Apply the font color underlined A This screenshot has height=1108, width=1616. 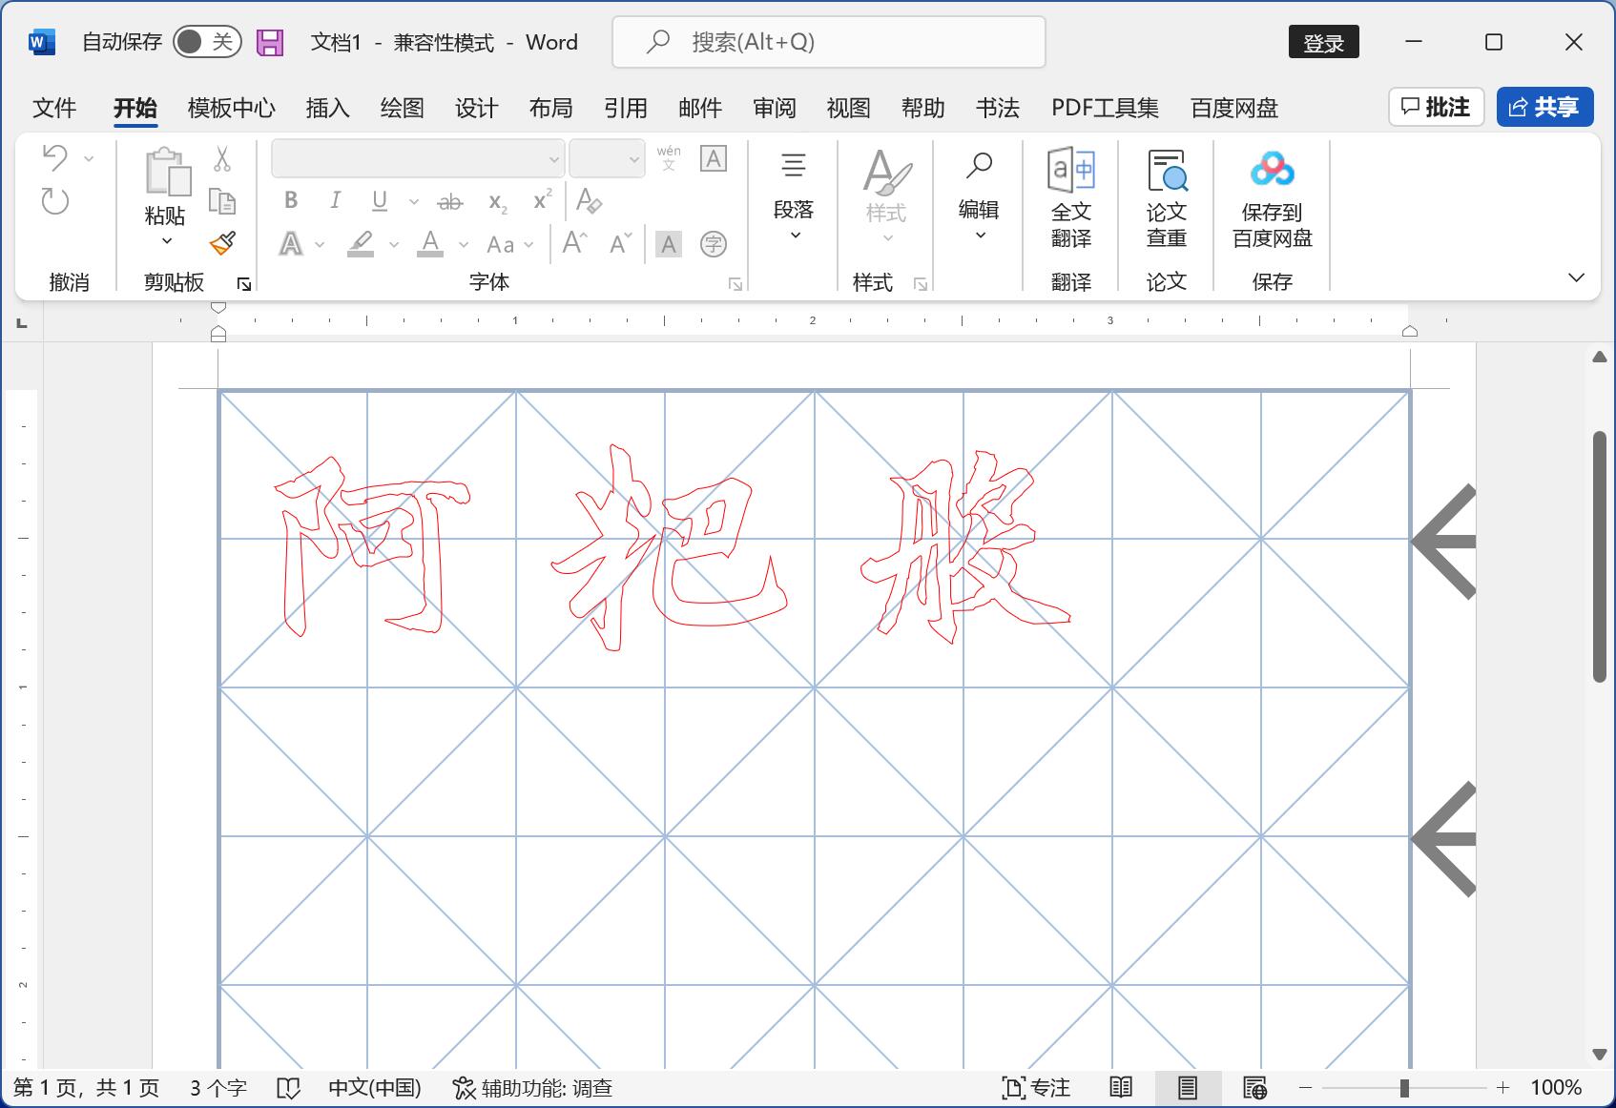(431, 244)
